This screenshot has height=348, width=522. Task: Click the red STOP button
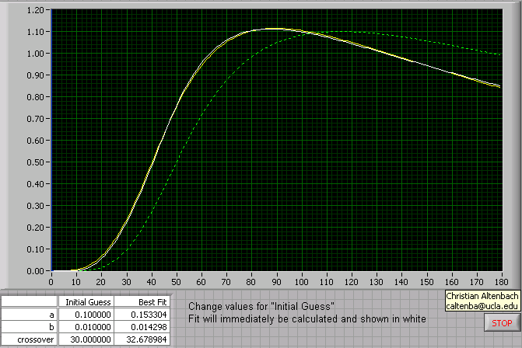click(x=502, y=323)
